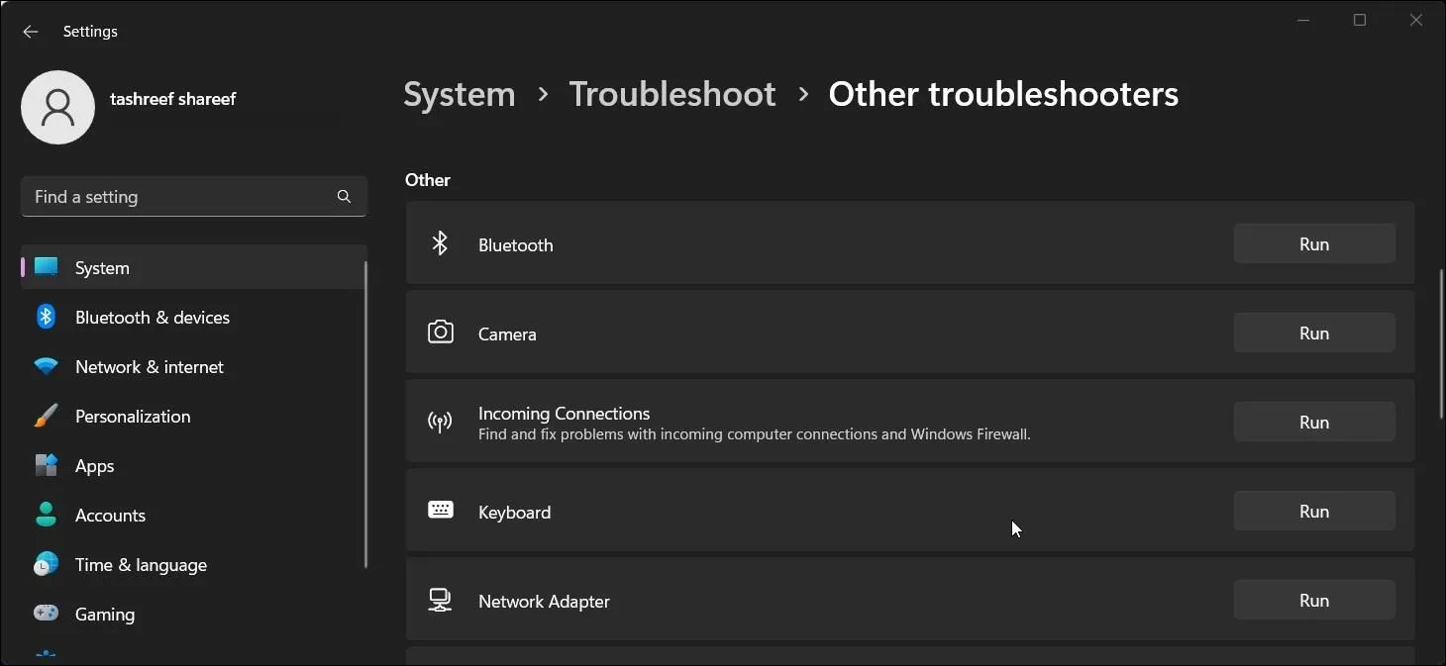Image resolution: width=1446 pixels, height=666 pixels.
Task: Click the Personalization paintbrush icon
Action: tap(46, 416)
